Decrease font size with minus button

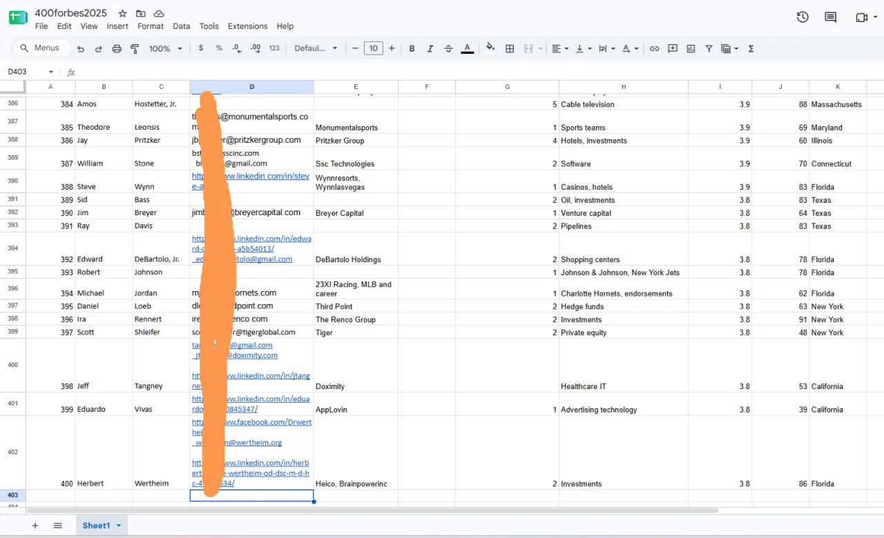coord(355,48)
